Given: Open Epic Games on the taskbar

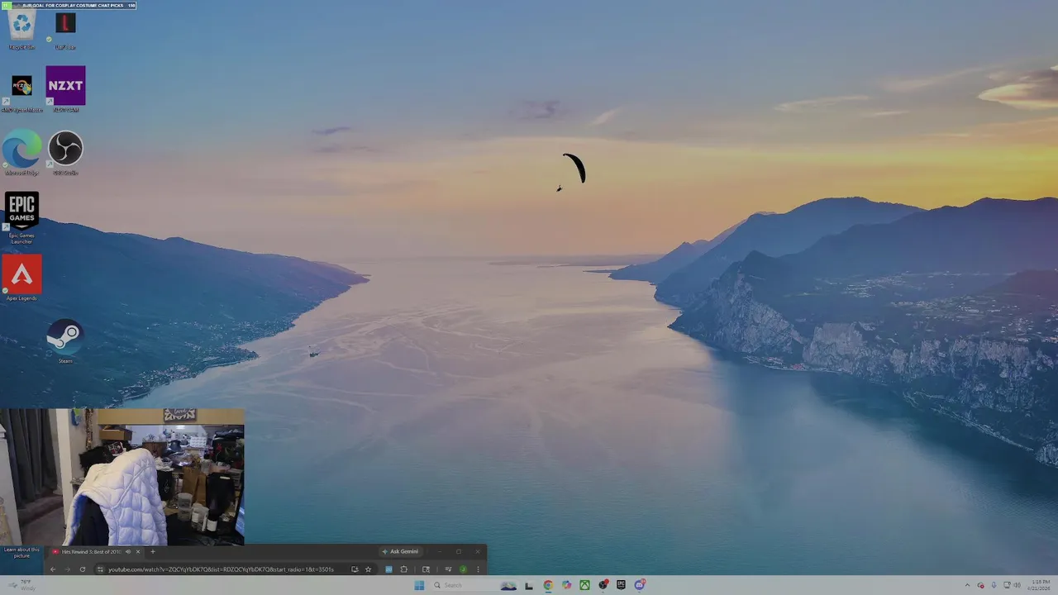Looking at the screenshot, I should (621, 585).
